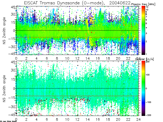Click the "Plasma freq [MHz]" colorbar label
Viewport: 163px width, 122px height.
click(x=143, y=4)
